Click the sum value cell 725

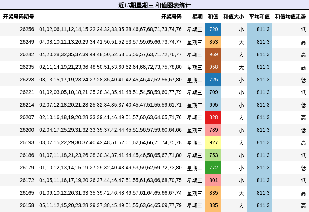[213, 80]
